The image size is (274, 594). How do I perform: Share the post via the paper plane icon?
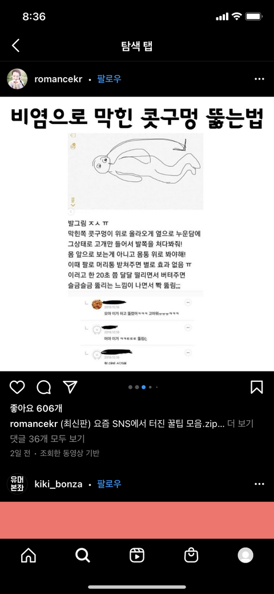[70, 387]
